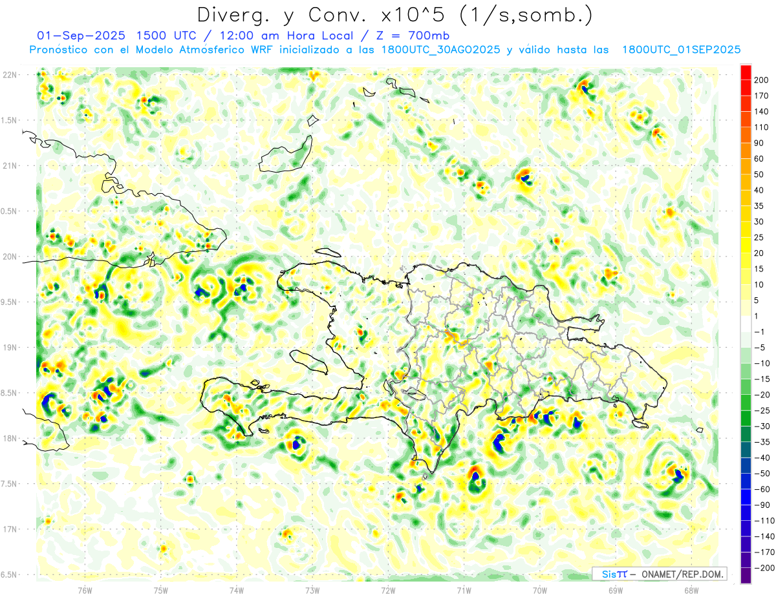Click the positive "200" color scale value
776x599 pixels.
pyautogui.click(x=762, y=80)
